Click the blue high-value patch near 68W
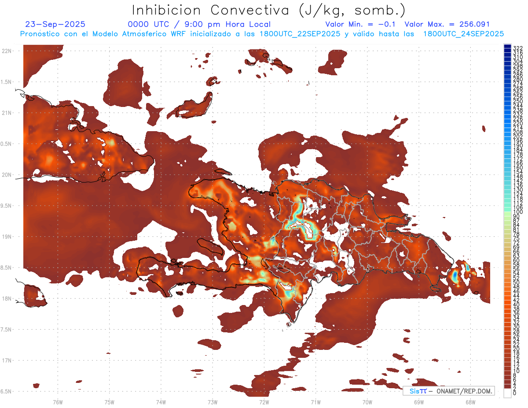This screenshot has width=528, height=408. [x=455, y=276]
